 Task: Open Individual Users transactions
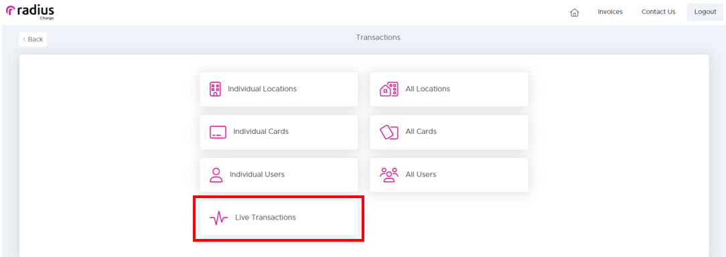(279, 175)
